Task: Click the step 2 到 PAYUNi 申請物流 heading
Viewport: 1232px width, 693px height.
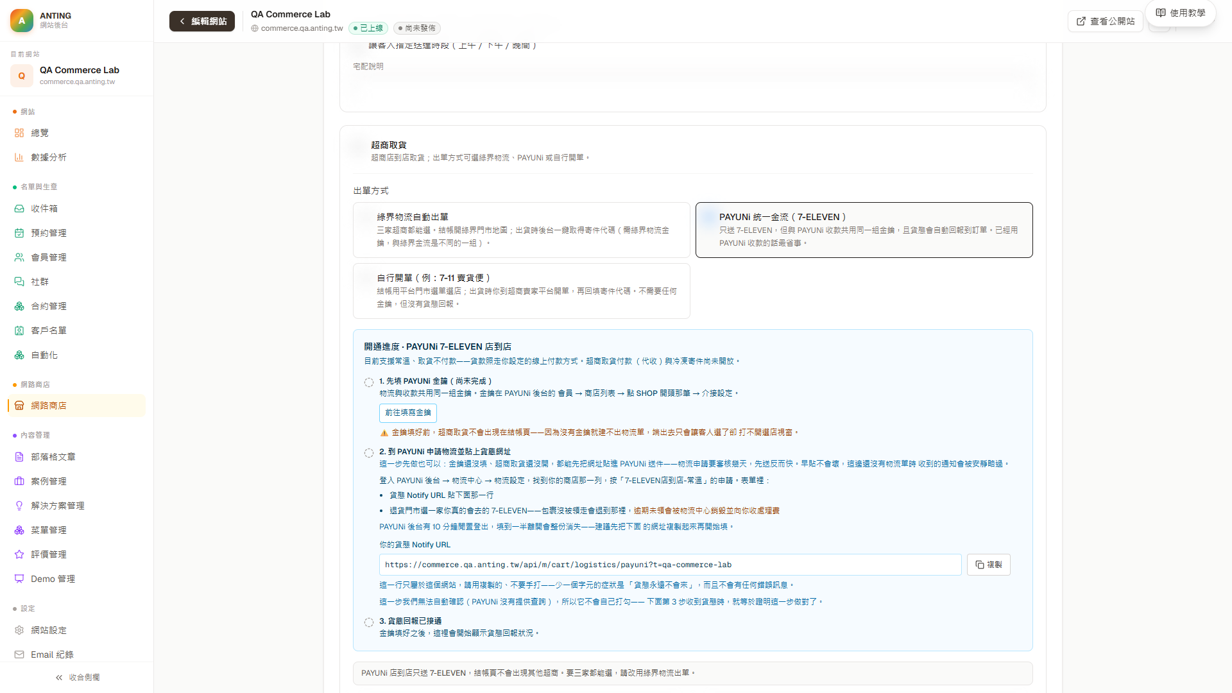Action: pos(445,452)
